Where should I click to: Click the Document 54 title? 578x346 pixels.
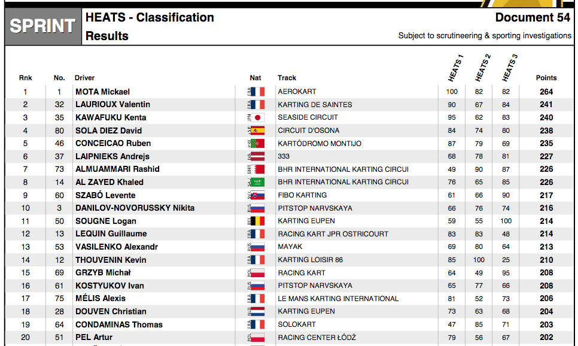coord(533,17)
